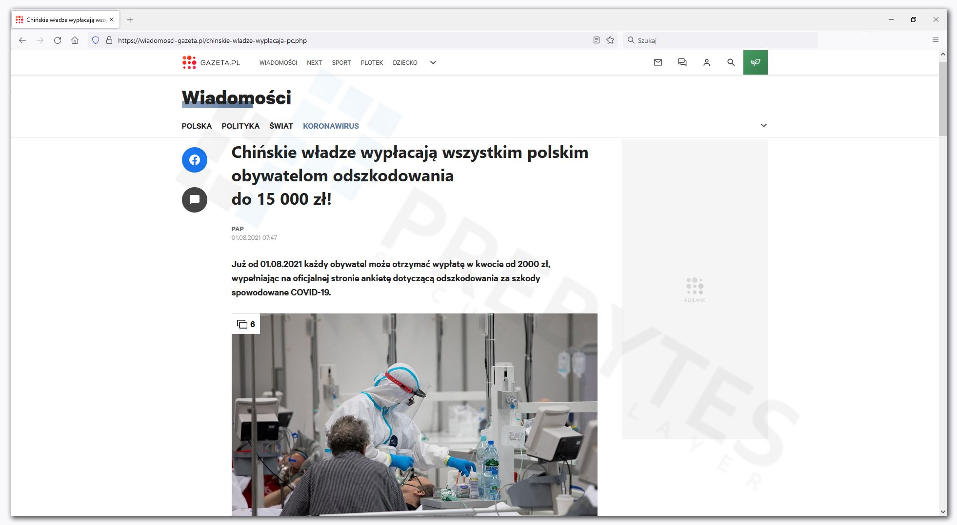Select the ŚWIAT category
Screen dimensions: 957x525
(281, 126)
